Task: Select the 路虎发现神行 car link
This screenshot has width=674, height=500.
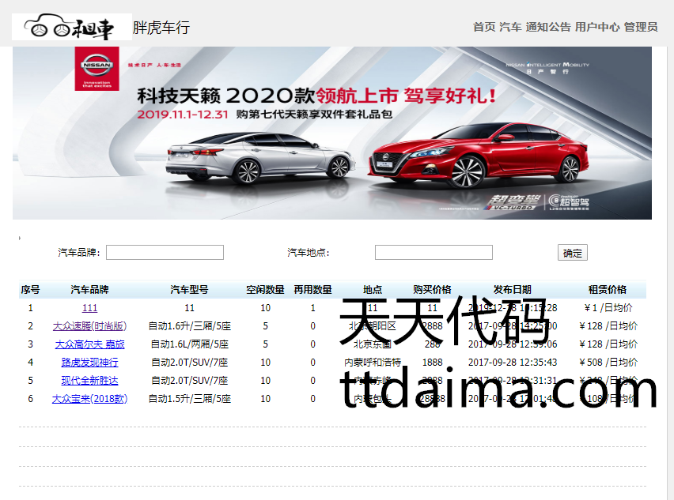Action: click(x=89, y=363)
